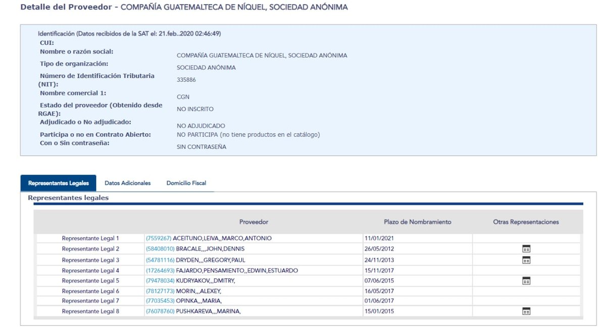Click the Detalle del Proveedor page title
The width and height of the screenshot is (606, 330).
coord(184,8)
